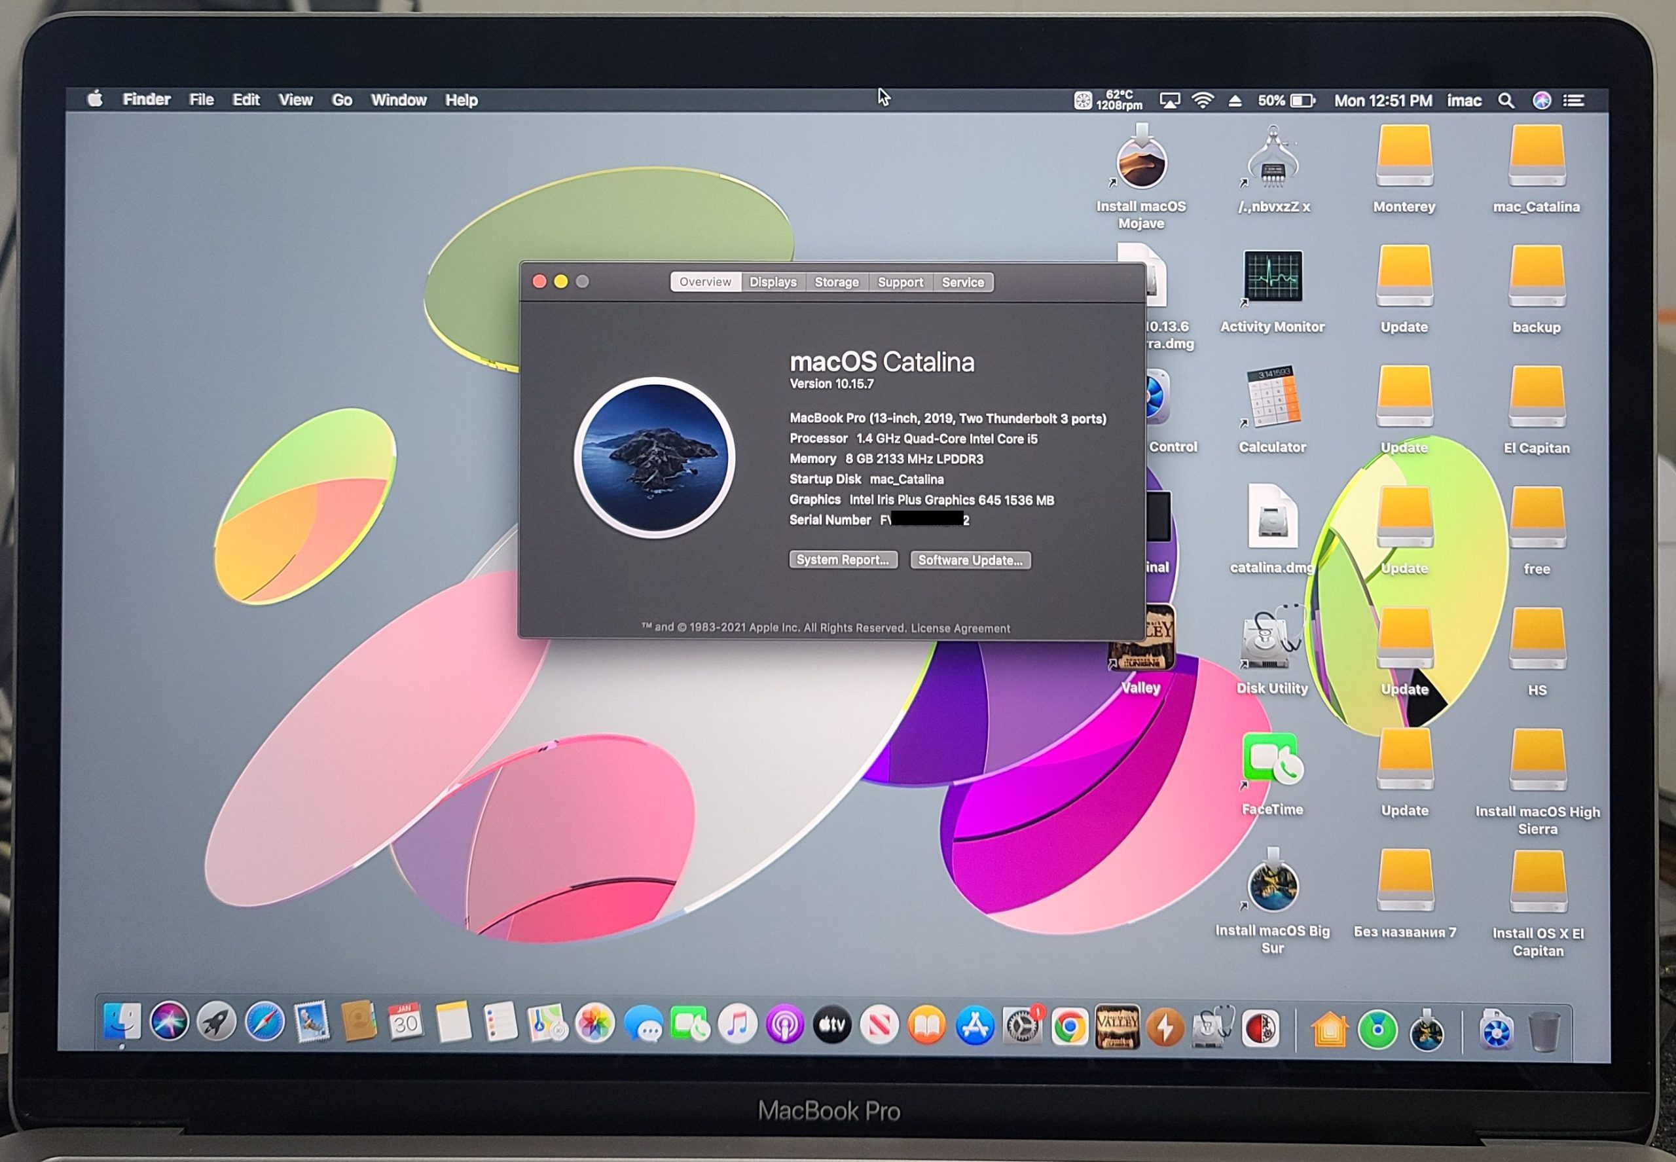Open the App Store dock icon
The width and height of the screenshot is (1676, 1162).
pos(974,1026)
